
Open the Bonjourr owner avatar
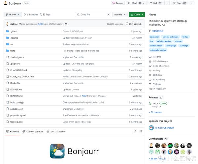point(5,3)
